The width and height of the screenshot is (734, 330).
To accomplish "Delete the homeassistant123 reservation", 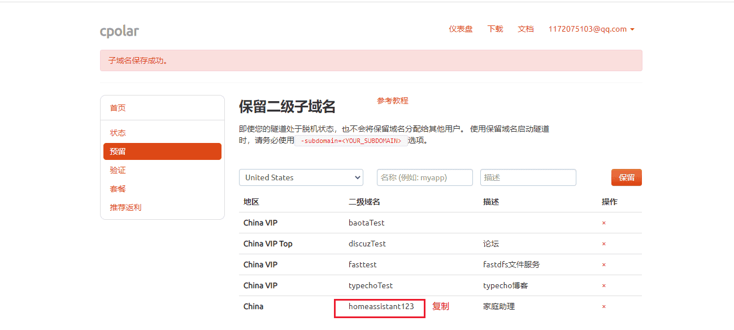I will tap(603, 306).
